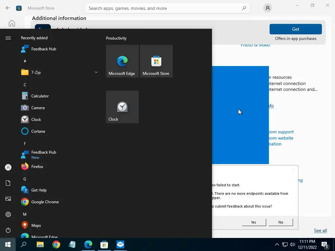335x251 pixels.
Task: Click the network icon in system tray
Action: [285, 244]
